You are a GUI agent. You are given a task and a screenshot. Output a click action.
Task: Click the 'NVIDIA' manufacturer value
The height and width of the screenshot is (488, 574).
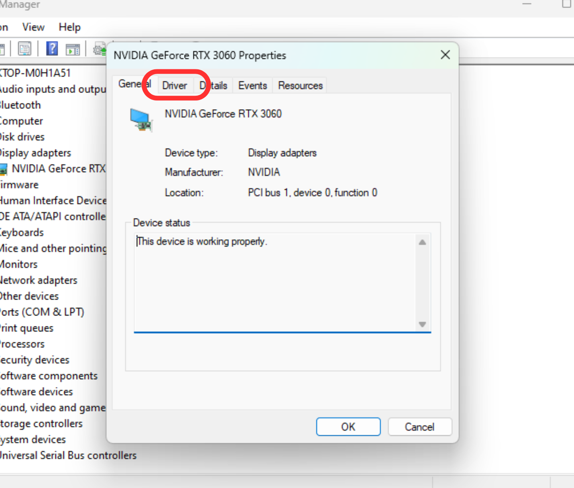click(x=264, y=172)
